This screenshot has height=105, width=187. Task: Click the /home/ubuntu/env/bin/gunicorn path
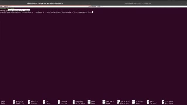click(x=20, y=12)
